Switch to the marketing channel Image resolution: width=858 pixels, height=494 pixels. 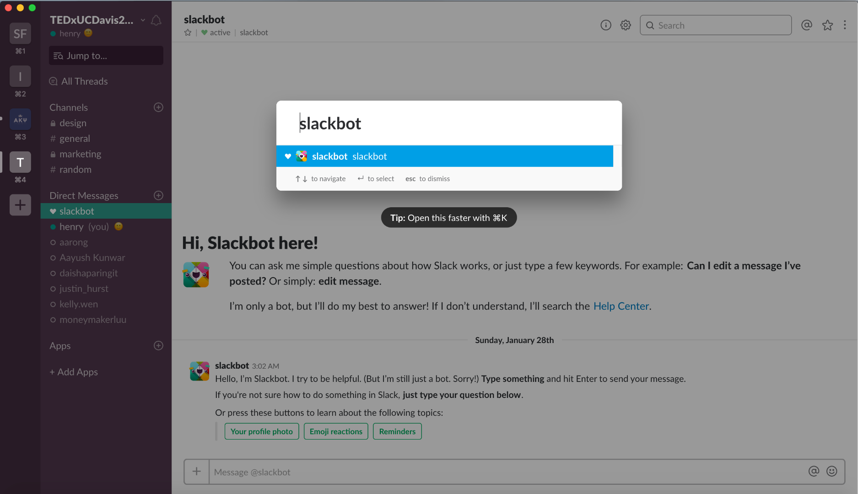click(x=81, y=154)
